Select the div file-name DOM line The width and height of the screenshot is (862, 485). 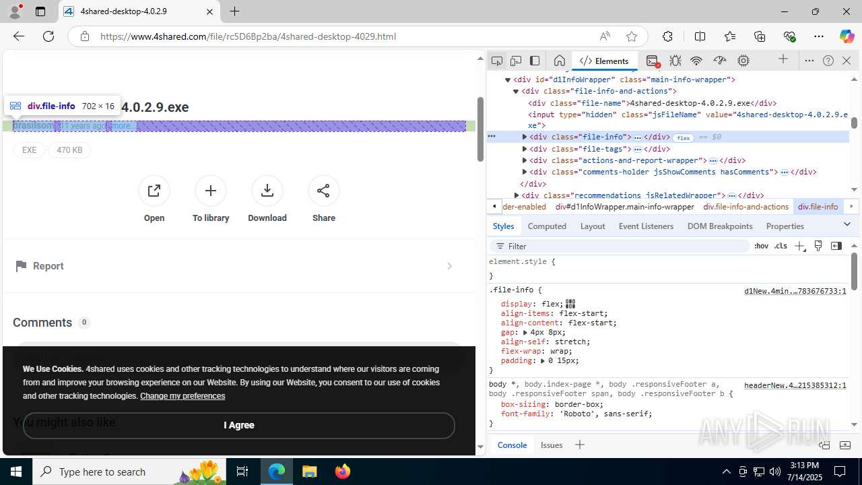[652, 103]
